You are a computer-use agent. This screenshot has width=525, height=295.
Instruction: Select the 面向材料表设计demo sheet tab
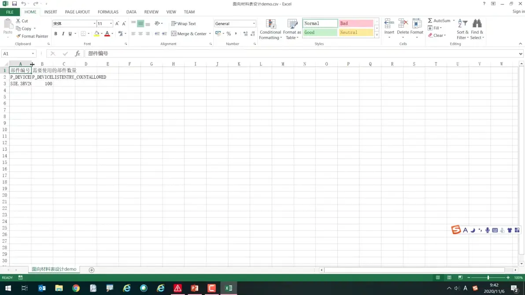54,269
